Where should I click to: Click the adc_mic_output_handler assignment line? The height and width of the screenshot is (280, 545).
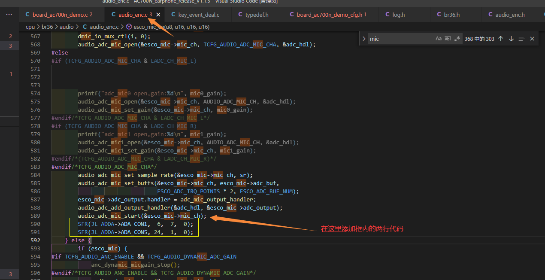167,199
